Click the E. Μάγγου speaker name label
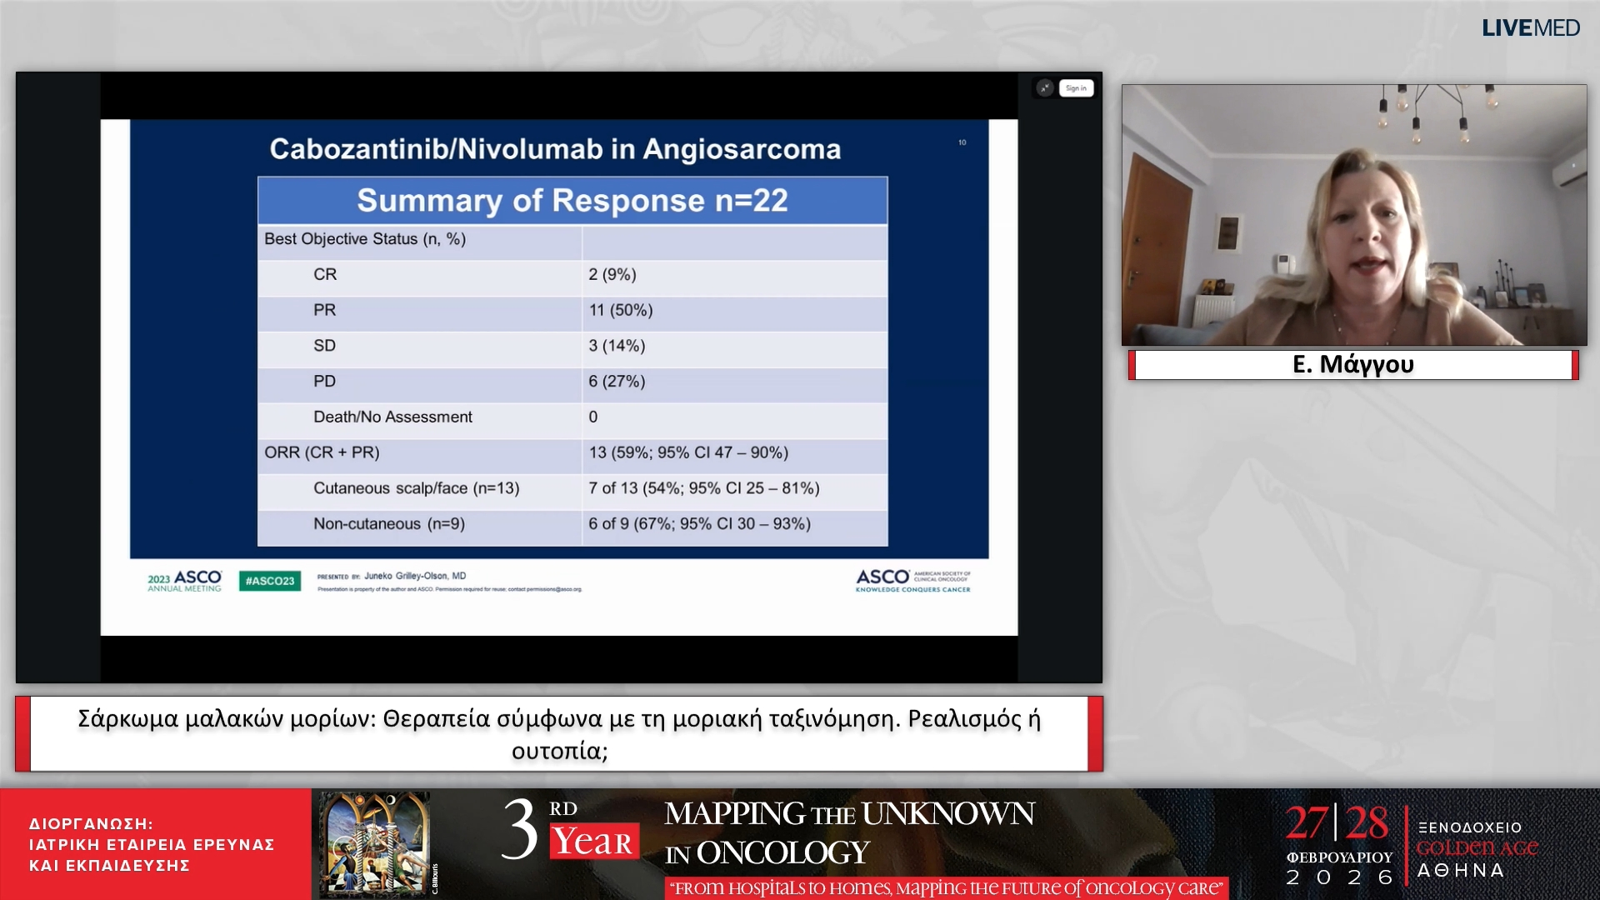This screenshot has height=900, width=1600. click(x=1353, y=365)
